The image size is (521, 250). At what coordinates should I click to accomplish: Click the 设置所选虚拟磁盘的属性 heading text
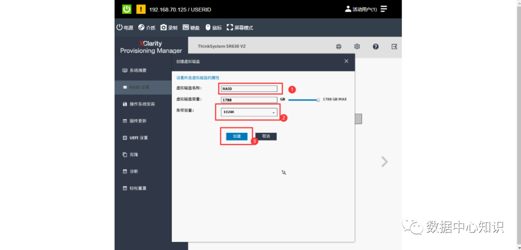[198, 78]
